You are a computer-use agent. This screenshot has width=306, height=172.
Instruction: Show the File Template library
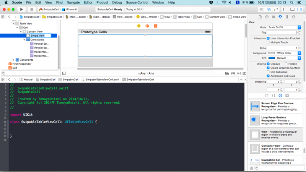[267, 96]
